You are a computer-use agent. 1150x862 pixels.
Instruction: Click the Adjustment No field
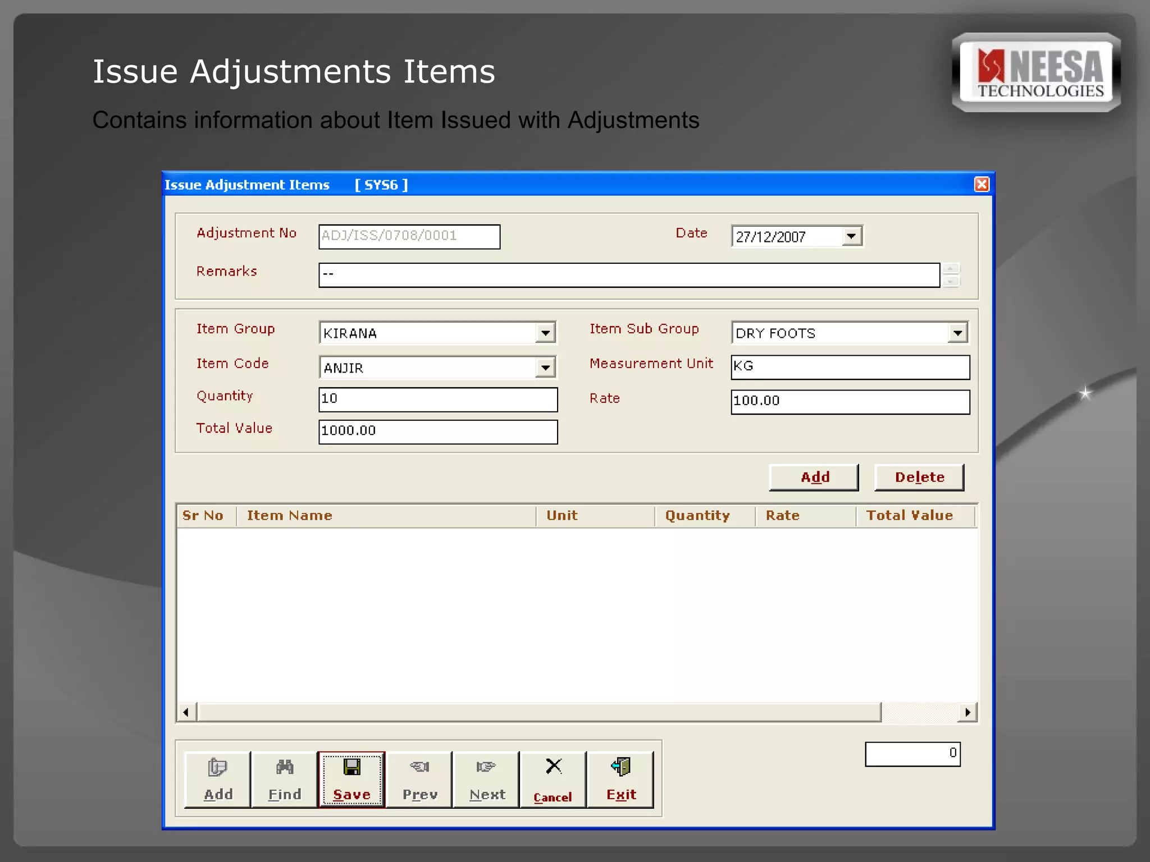click(x=409, y=236)
